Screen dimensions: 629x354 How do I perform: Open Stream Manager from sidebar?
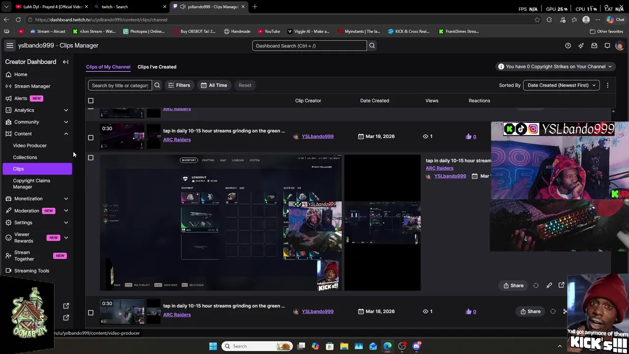click(x=32, y=86)
